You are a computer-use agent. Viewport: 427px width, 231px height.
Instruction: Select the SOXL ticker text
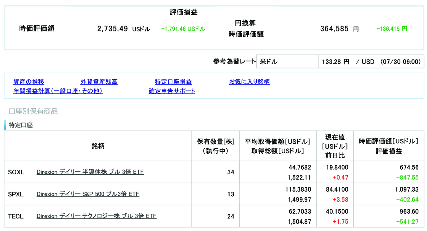click(x=16, y=172)
